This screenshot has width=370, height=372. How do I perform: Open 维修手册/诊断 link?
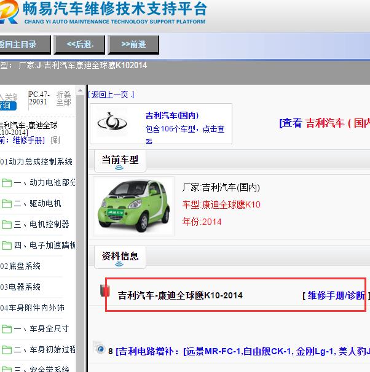(x=336, y=296)
